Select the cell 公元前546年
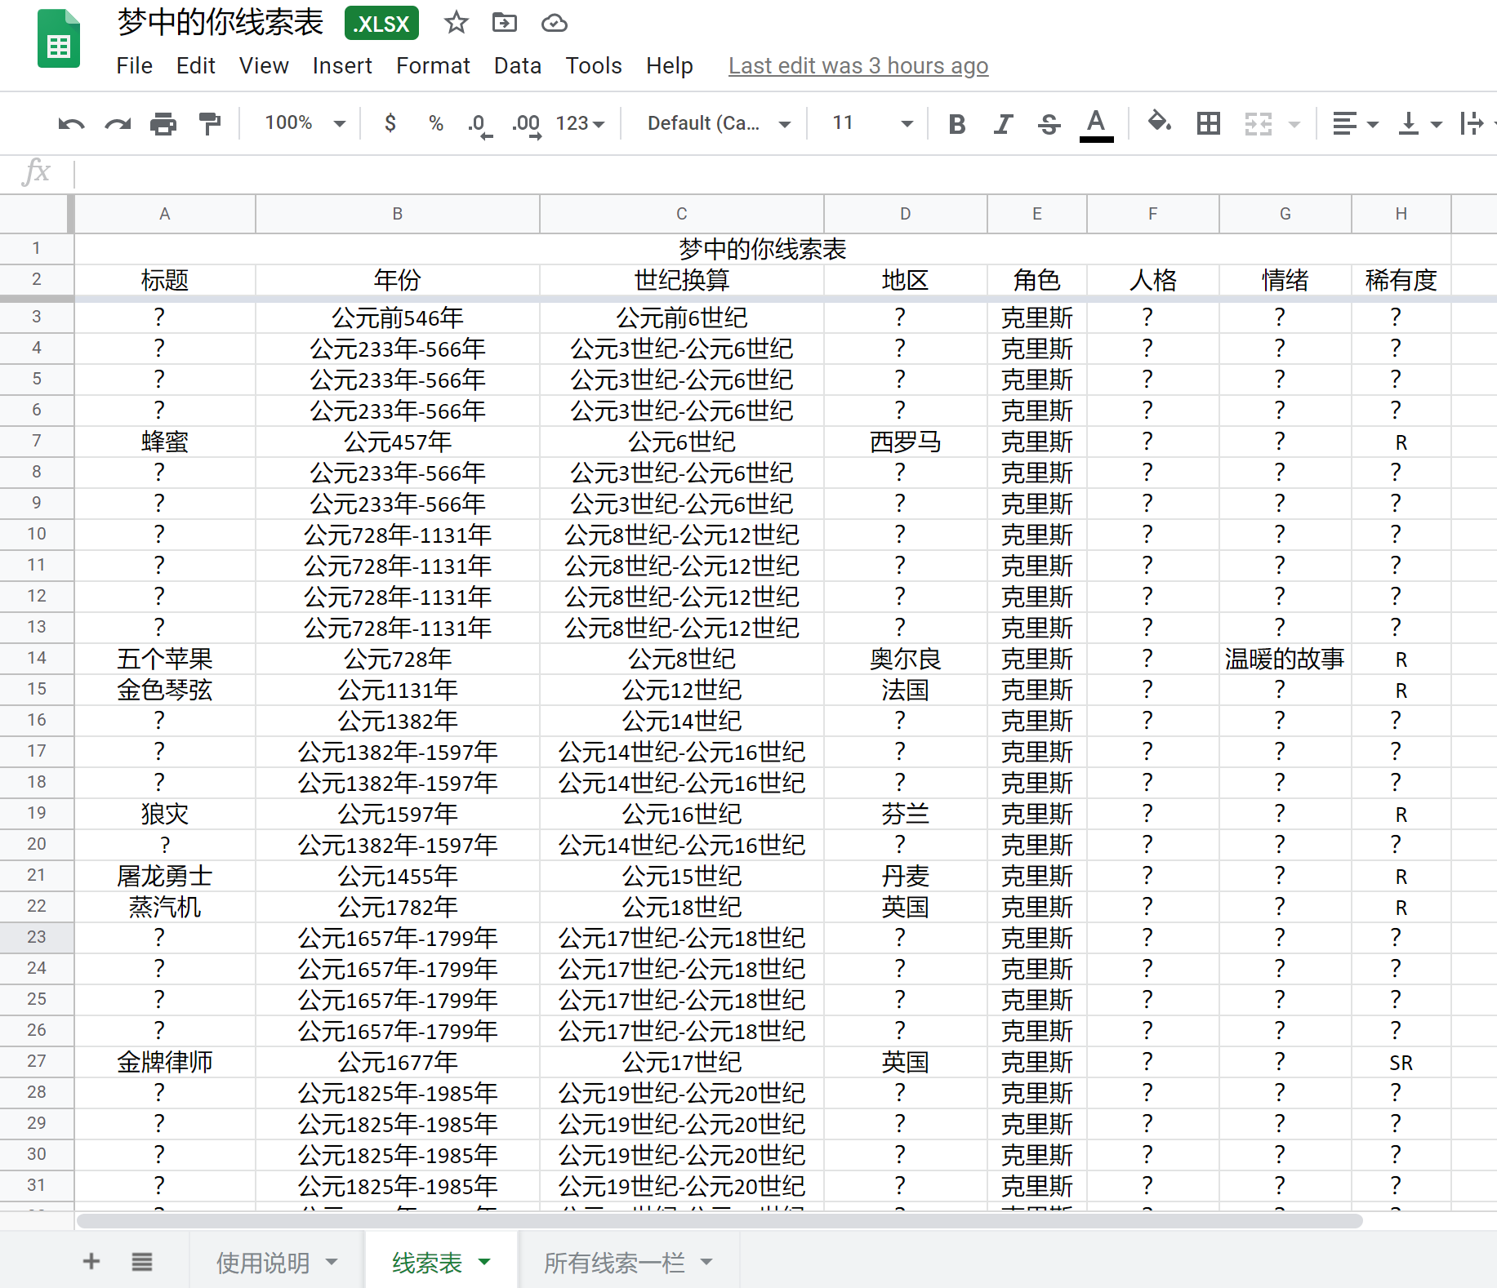Viewport: 1497px width, 1288px height. click(398, 318)
